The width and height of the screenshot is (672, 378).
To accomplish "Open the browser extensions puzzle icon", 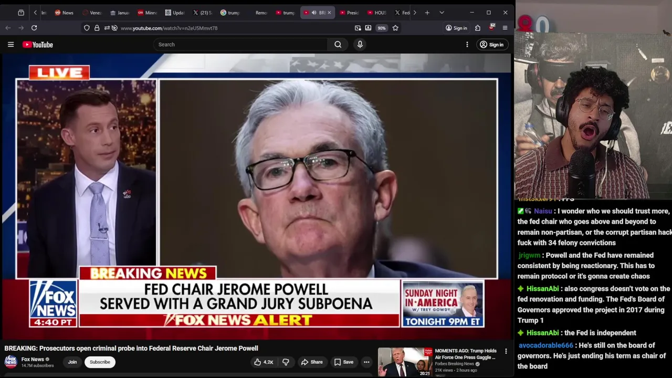I will 478,28.
